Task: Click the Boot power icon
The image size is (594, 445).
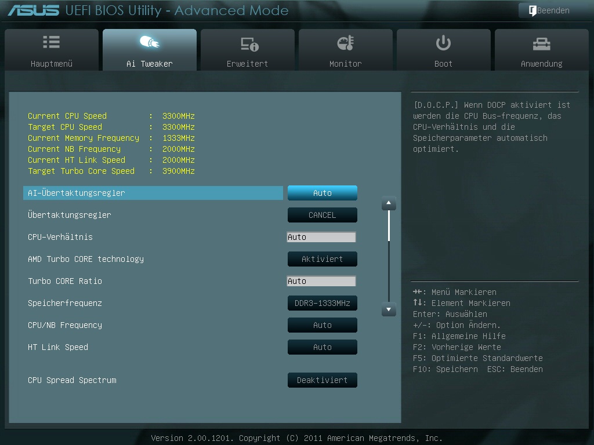Action: [443, 43]
